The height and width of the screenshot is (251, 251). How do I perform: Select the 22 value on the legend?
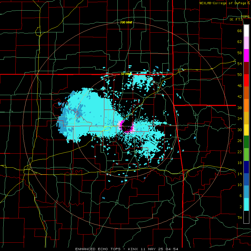click(240, 152)
